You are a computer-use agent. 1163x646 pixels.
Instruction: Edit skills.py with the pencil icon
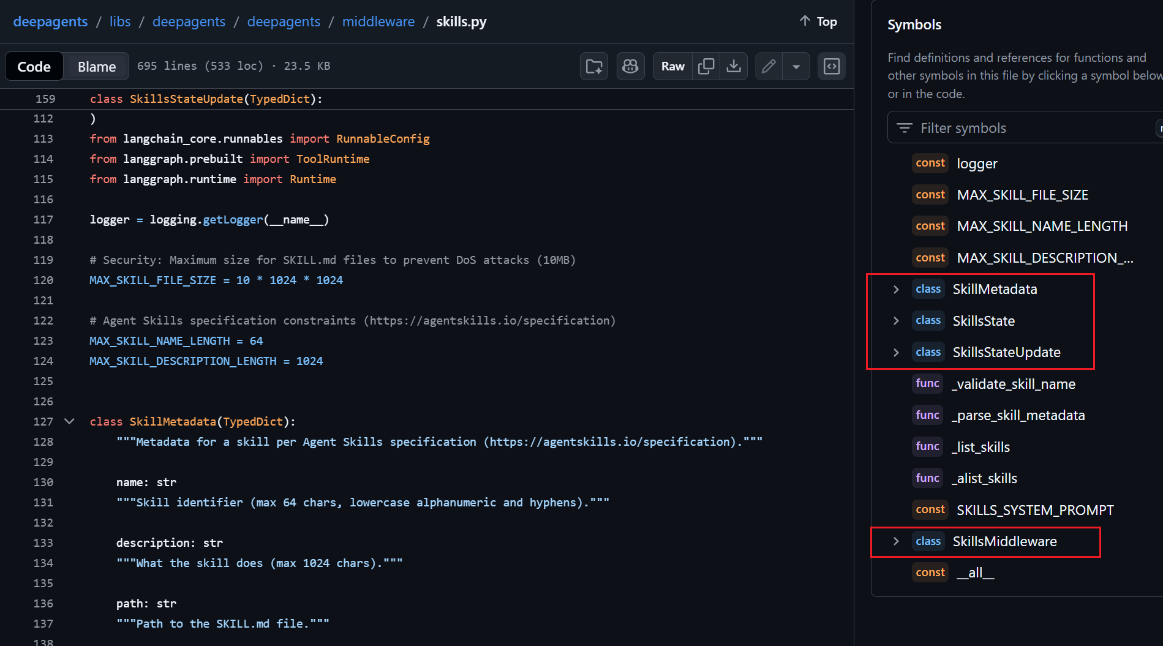pyautogui.click(x=768, y=66)
